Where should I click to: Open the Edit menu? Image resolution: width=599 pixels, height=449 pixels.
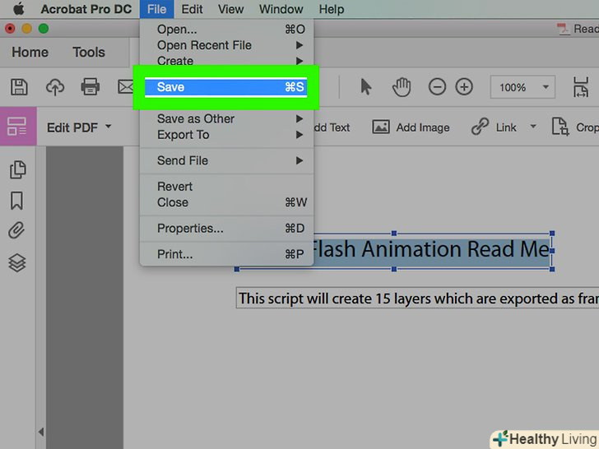point(192,9)
